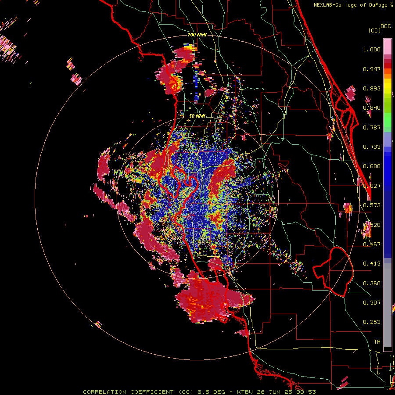Pick the pink segment atop the color bar
Viewport: 395px width, 395px height.
tap(388, 47)
